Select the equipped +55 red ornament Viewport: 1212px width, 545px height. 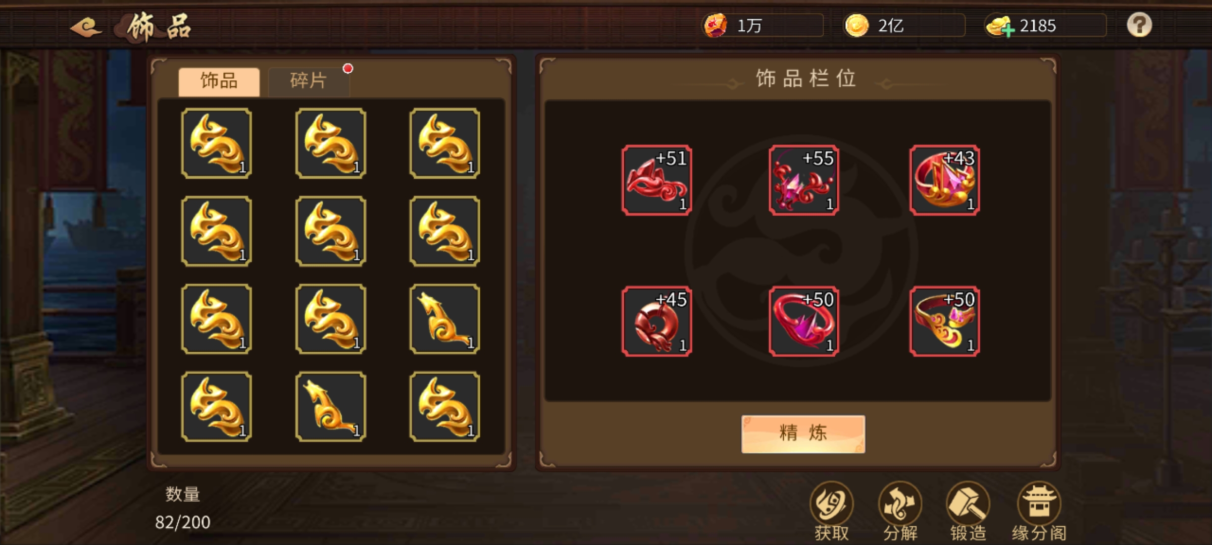tap(803, 180)
